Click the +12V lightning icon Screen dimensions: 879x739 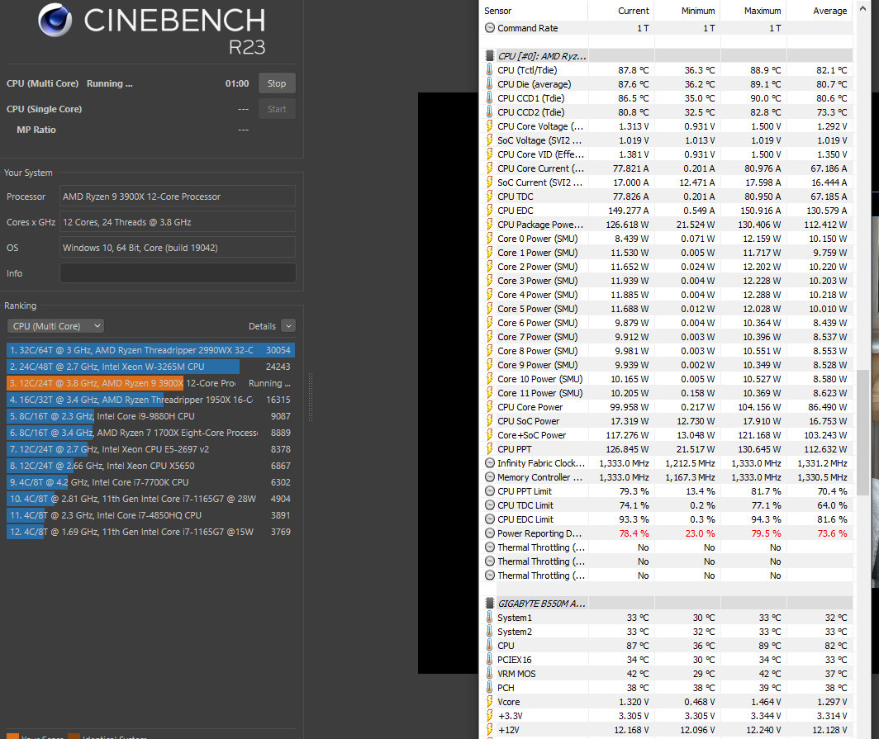tap(489, 730)
